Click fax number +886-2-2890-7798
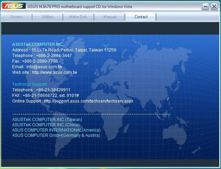The image size is (221, 169). coord(40,61)
